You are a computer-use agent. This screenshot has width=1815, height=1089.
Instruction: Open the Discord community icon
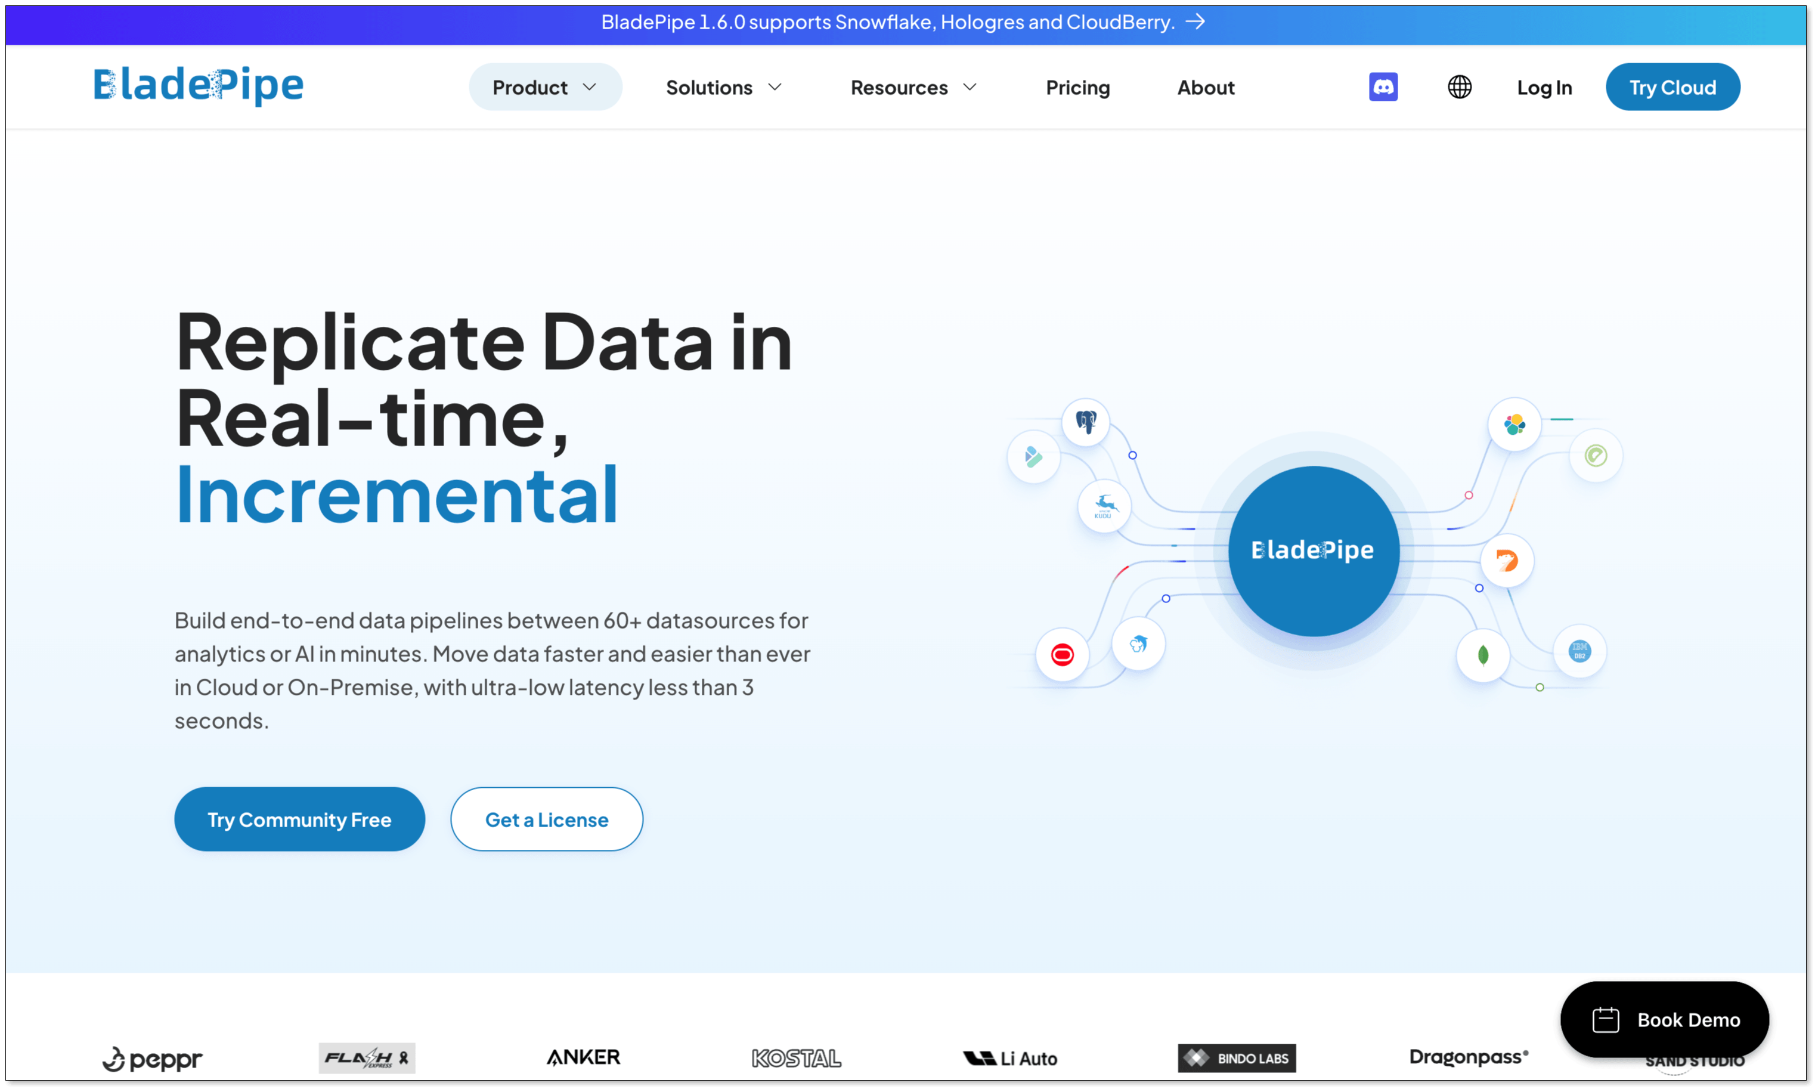point(1383,86)
